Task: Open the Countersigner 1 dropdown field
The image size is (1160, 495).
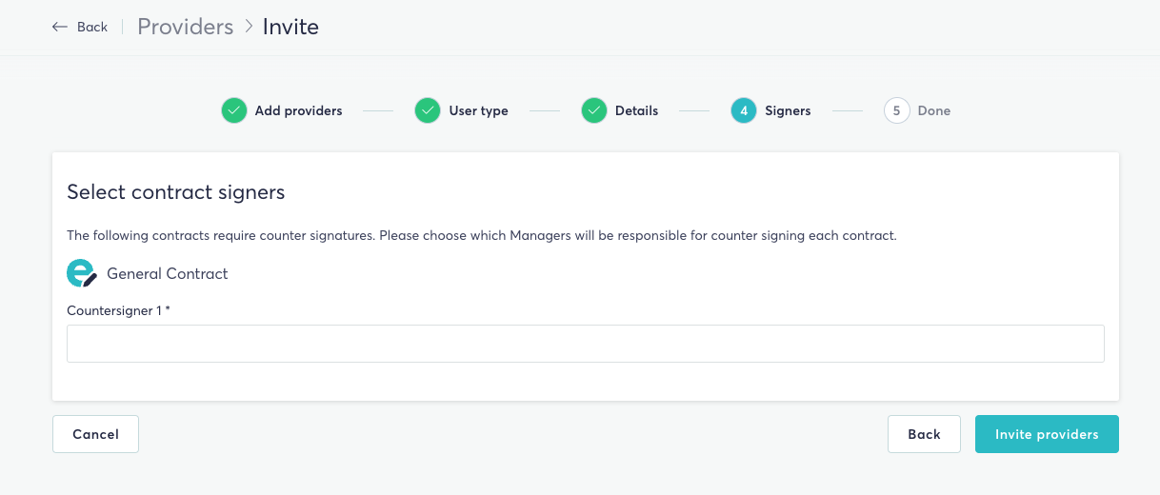Action: [585, 344]
